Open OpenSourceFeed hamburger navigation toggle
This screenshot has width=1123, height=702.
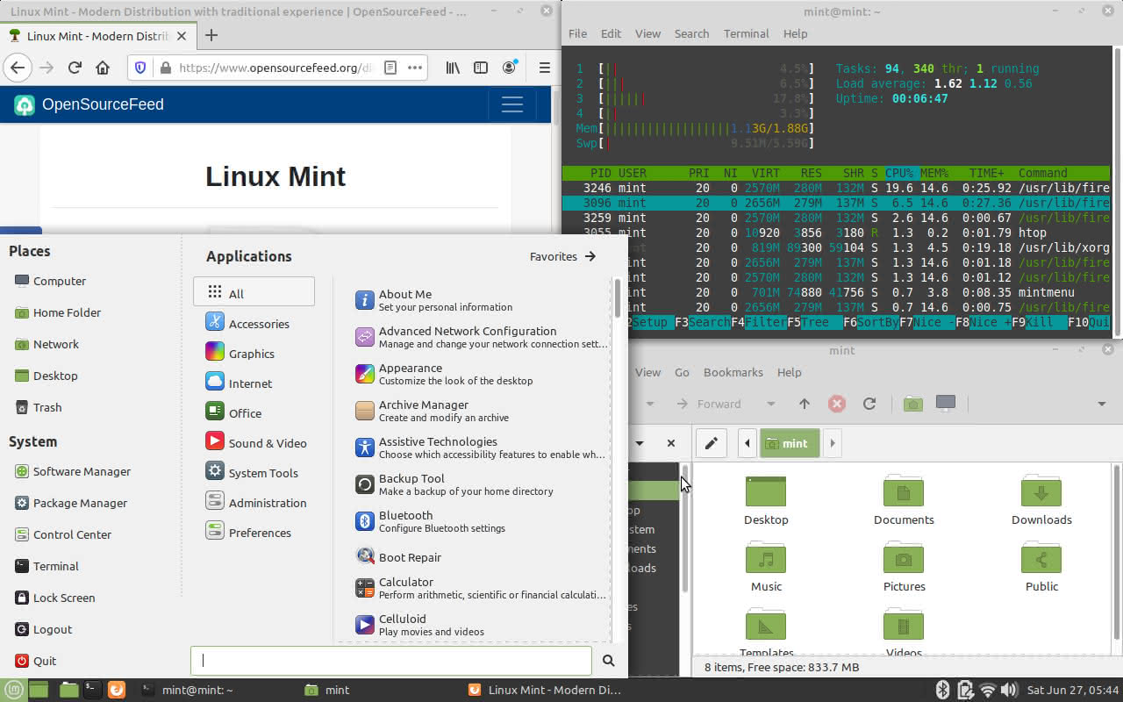point(512,104)
